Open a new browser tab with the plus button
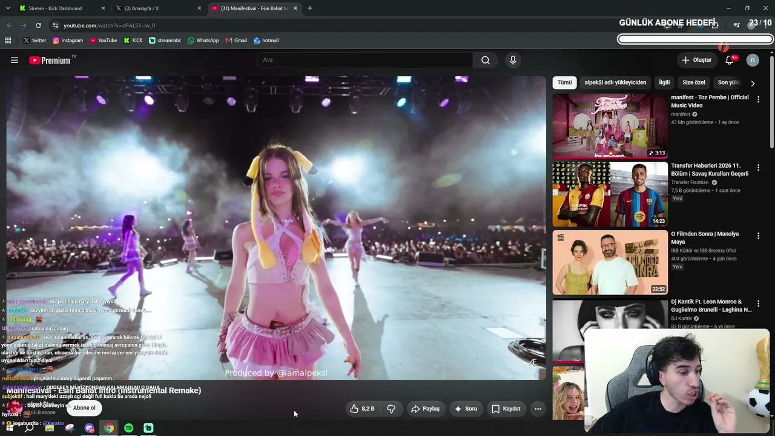The height and width of the screenshot is (436, 775). click(x=310, y=8)
